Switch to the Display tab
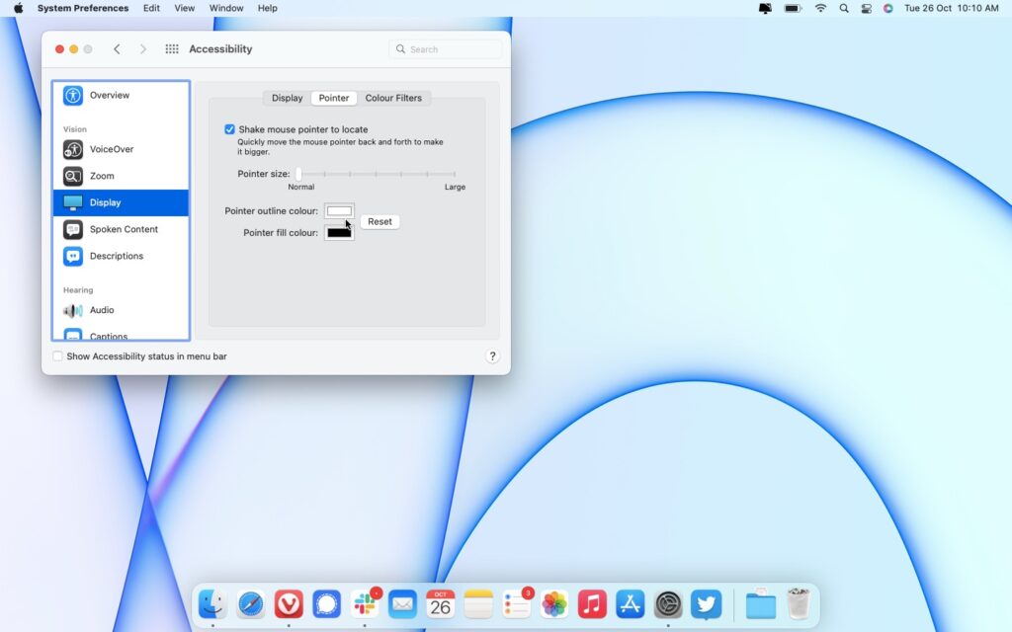The image size is (1012, 632). (287, 98)
